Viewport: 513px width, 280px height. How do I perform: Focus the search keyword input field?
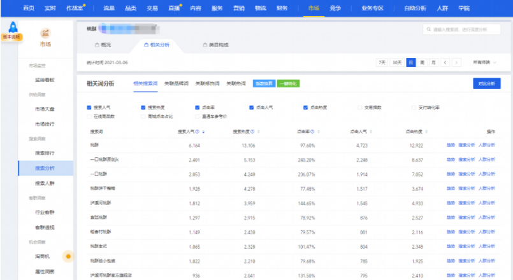pyautogui.click(x=461, y=29)
